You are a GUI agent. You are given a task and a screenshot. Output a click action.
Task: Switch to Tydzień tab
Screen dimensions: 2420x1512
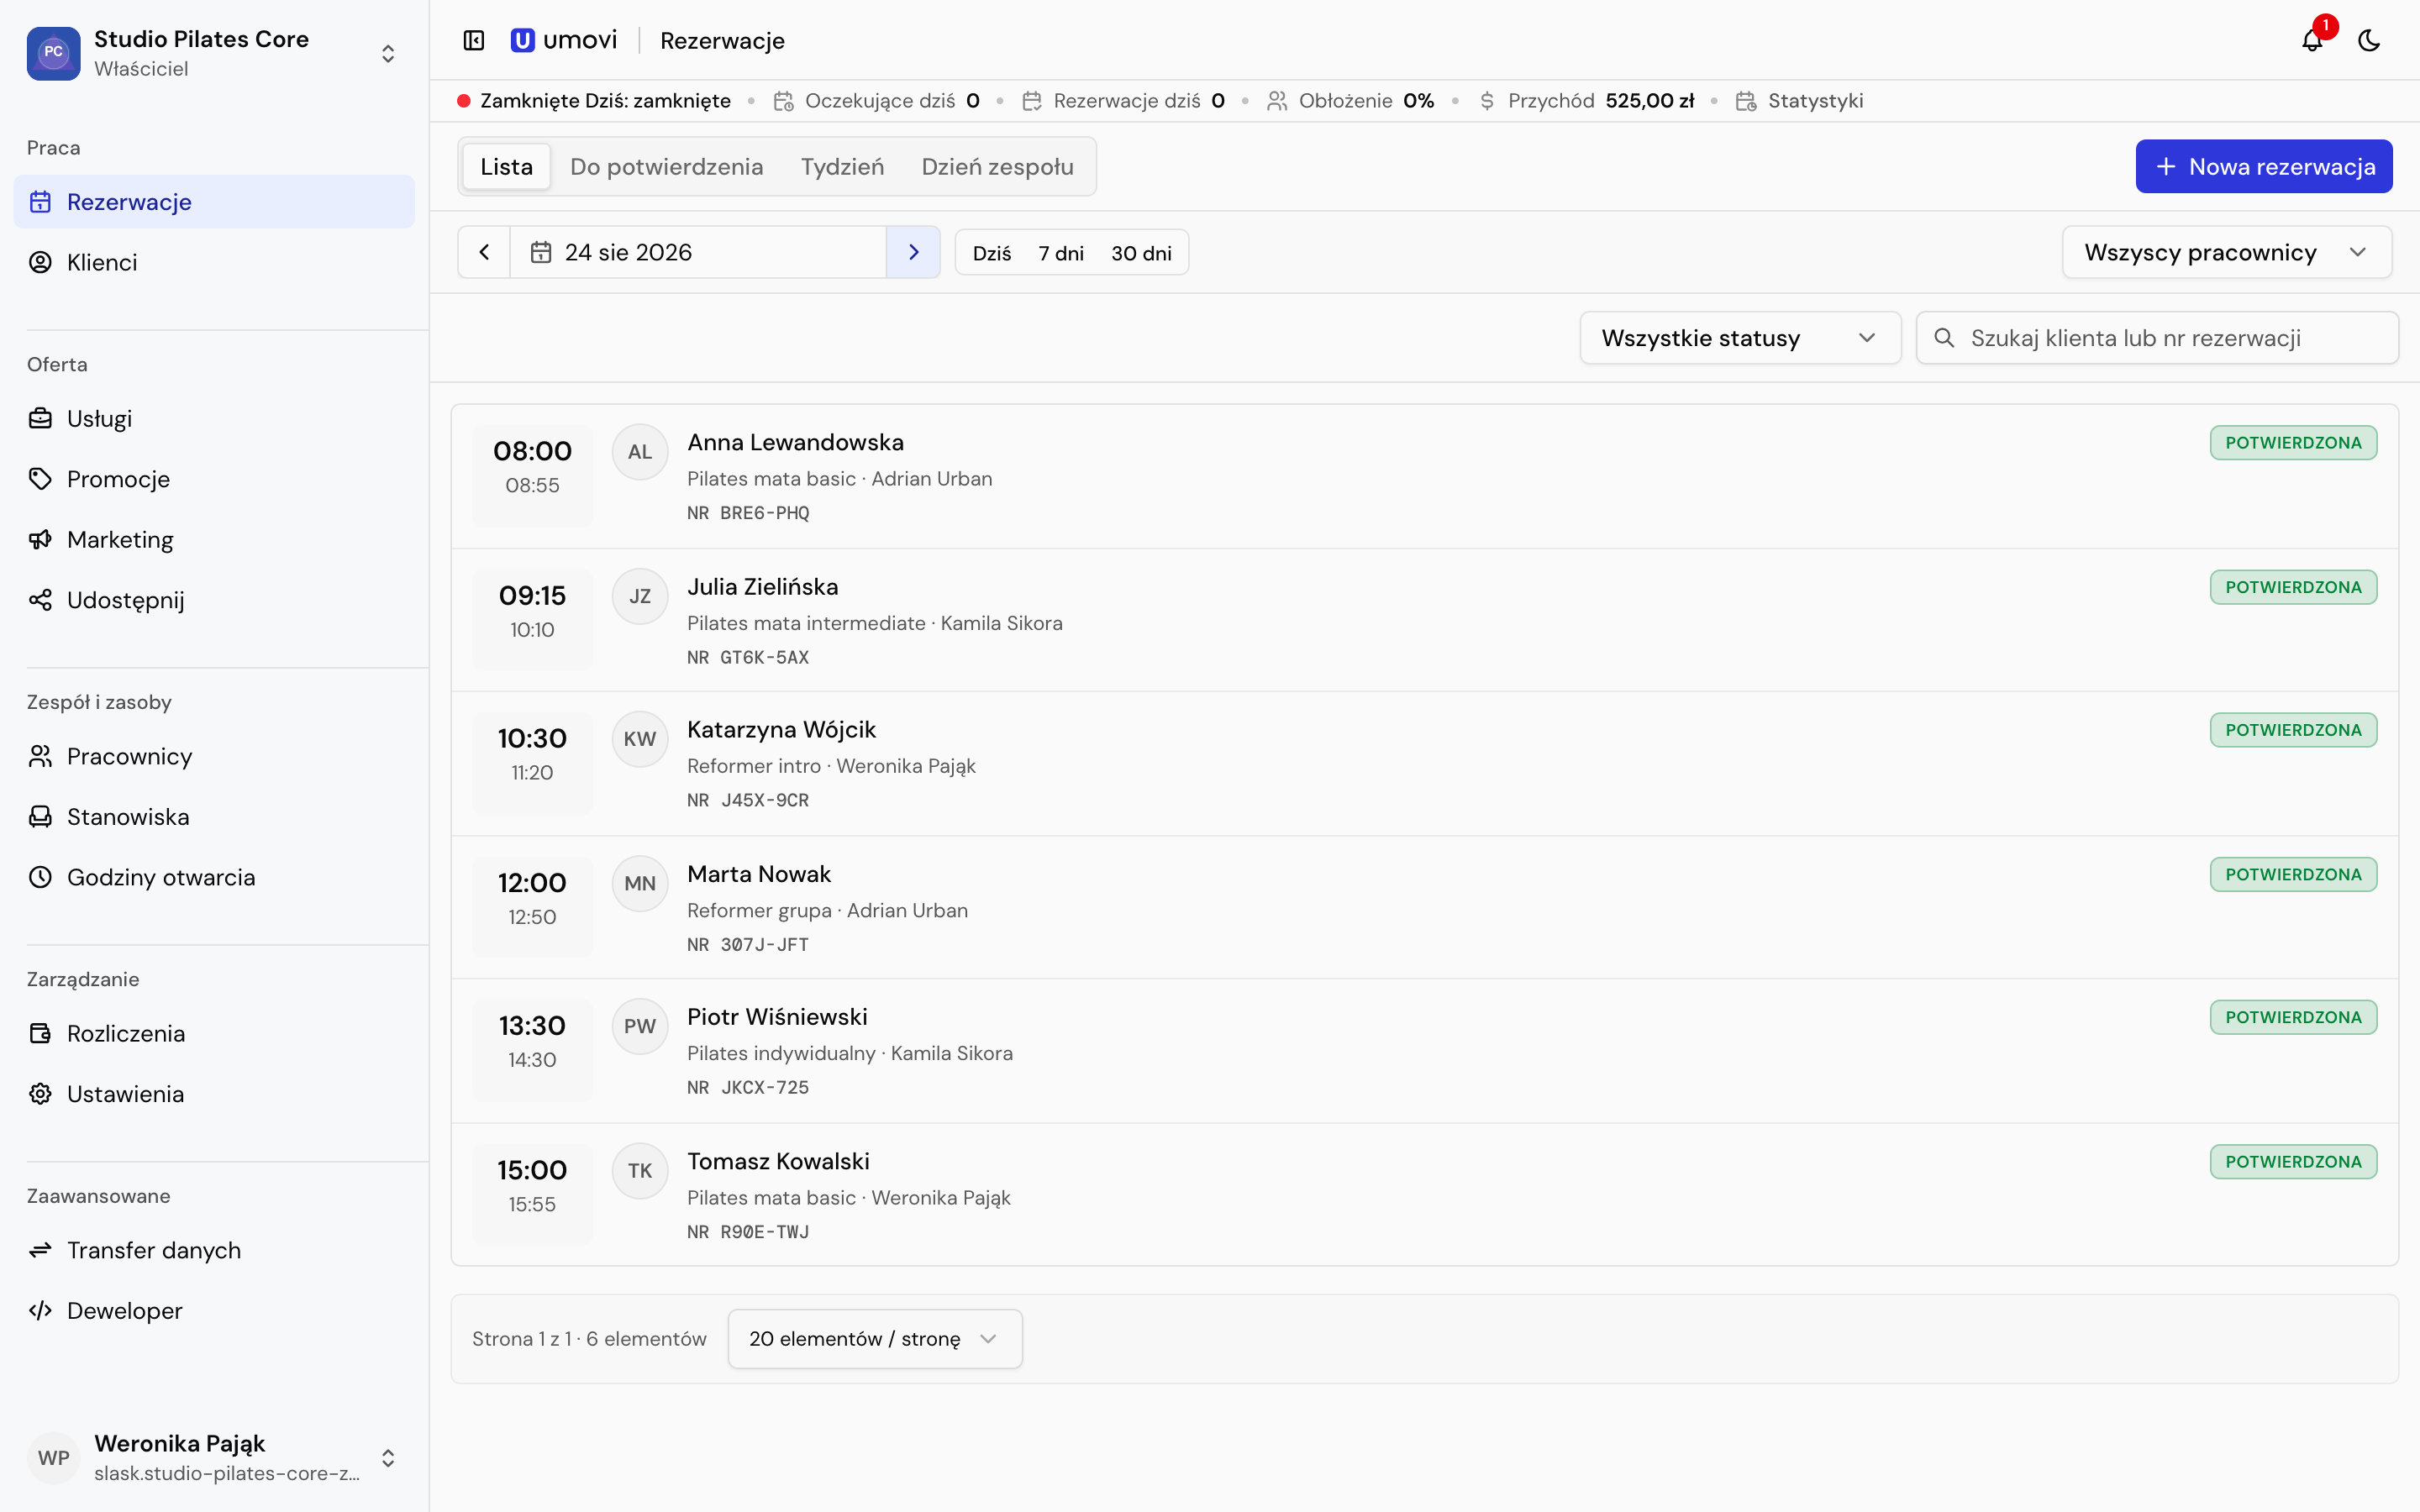[x=842, y=167]
